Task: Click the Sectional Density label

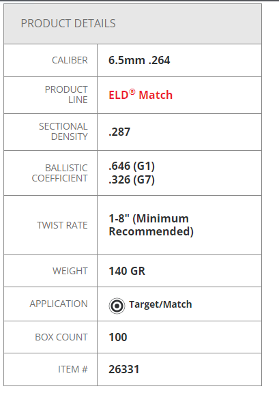Action: coord(63,132)
